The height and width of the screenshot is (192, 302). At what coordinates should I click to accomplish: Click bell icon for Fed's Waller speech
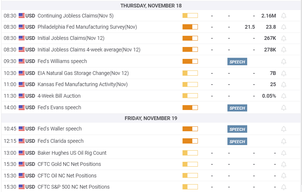(284, 129)
